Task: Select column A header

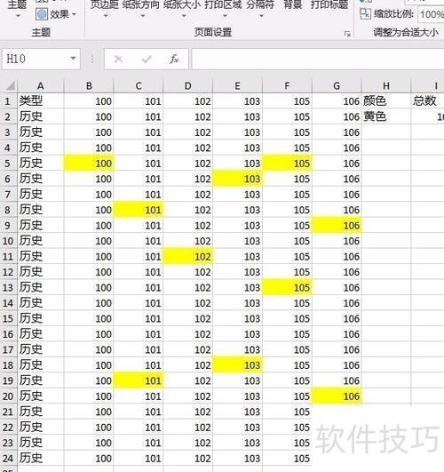Action: pyautogui.click(x=41, y=86)
